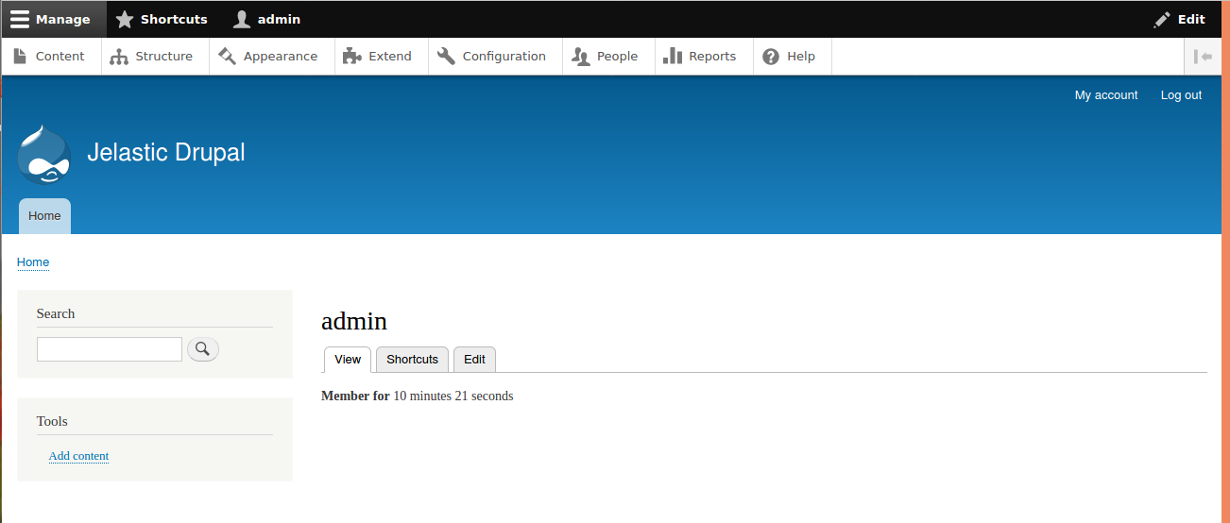1230x523 pixels.
Task: Toggle toolbar orientation with the arrow button
Action: pyautogui.click(x=1203, y=57)
